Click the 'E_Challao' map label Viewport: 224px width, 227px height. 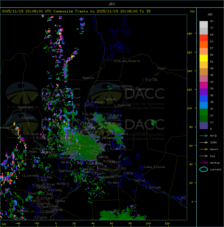pos(44,138)
